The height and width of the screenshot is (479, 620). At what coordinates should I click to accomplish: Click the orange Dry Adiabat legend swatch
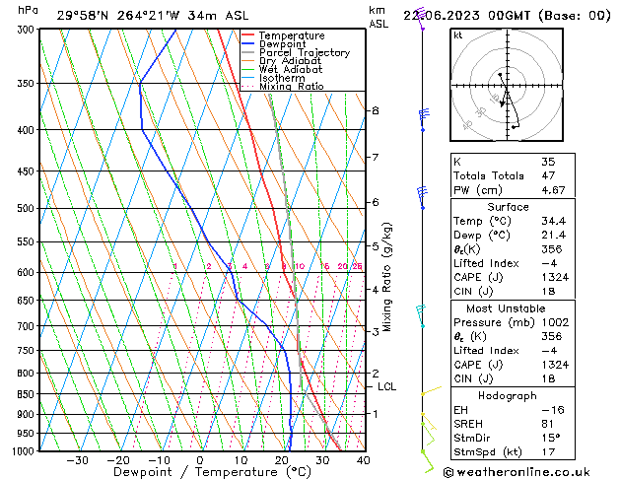[247, 61]
